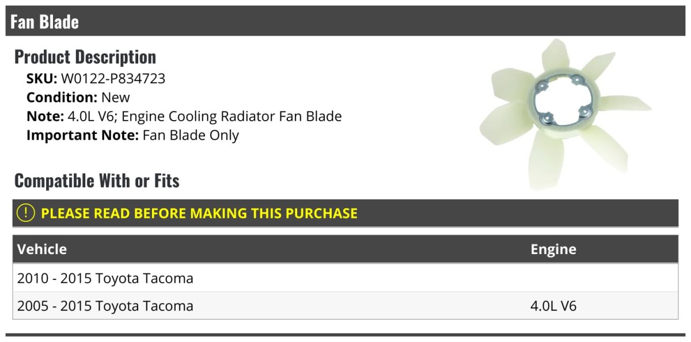
Task: Click the yellow exclamation warning icon
Action: click(x=26, y=213)
